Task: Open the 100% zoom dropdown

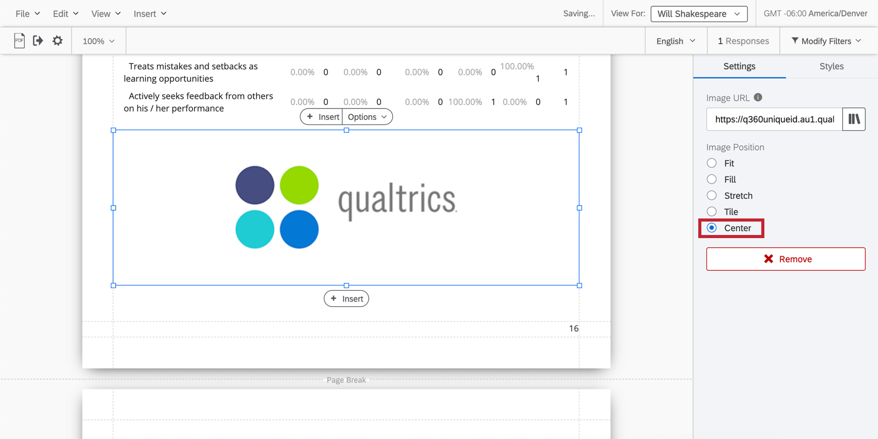Action: (99, 41)
